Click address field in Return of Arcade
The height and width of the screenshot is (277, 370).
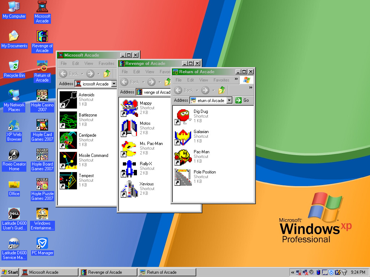tap(211, 100)
